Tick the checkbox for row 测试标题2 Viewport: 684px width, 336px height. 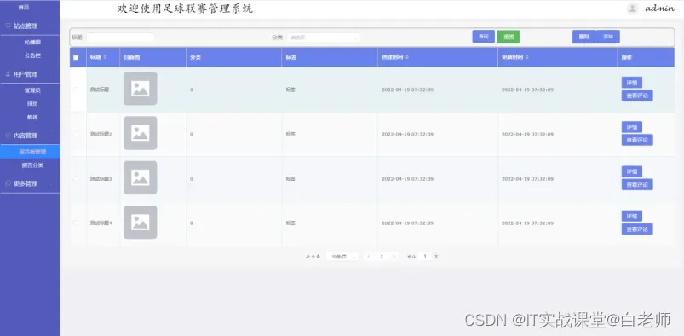pos(76,134)
